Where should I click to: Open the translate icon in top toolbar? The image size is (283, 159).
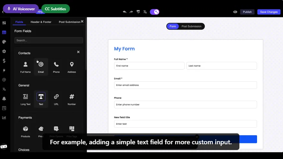(145, 12)
